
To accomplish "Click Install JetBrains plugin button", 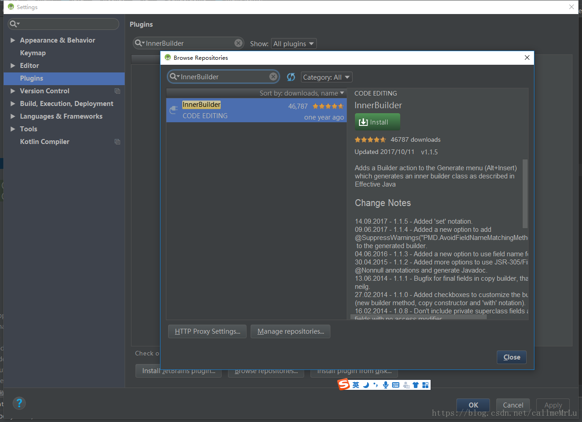I will pyautogui.click(x=179, y=371).
